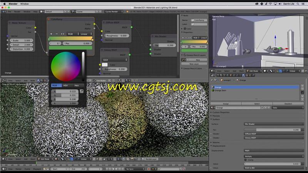Open RGB color mode dropdown in ColorRamp node
308x173 pixels.
[x=73, y=34]
